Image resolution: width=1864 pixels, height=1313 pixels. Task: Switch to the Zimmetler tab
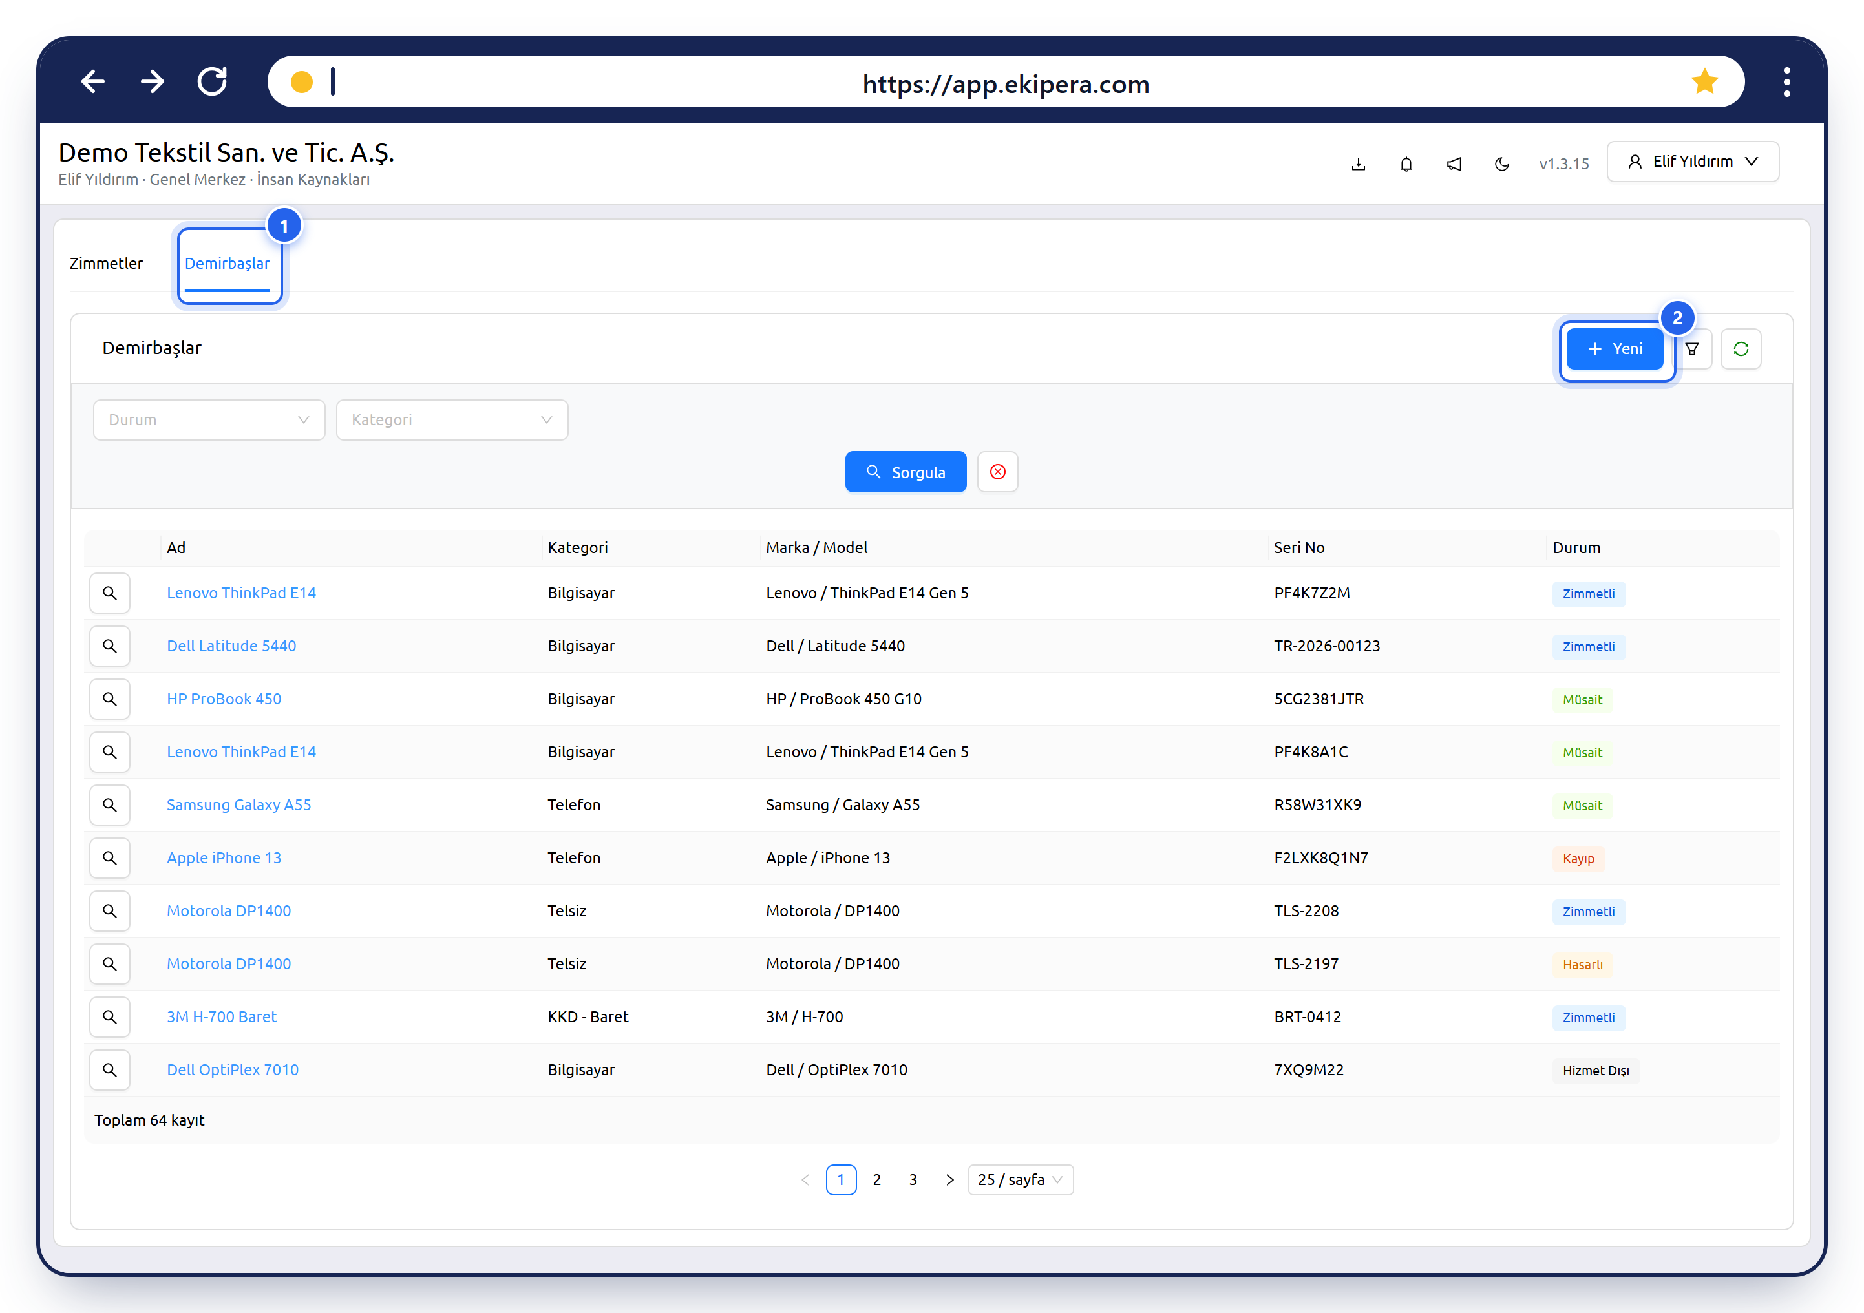click(107, 263)
